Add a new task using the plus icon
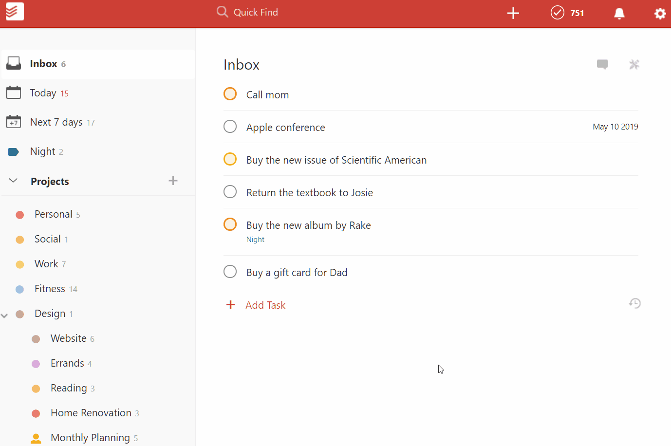This screenshot has width=671, height=446. [x=513, y=13]
